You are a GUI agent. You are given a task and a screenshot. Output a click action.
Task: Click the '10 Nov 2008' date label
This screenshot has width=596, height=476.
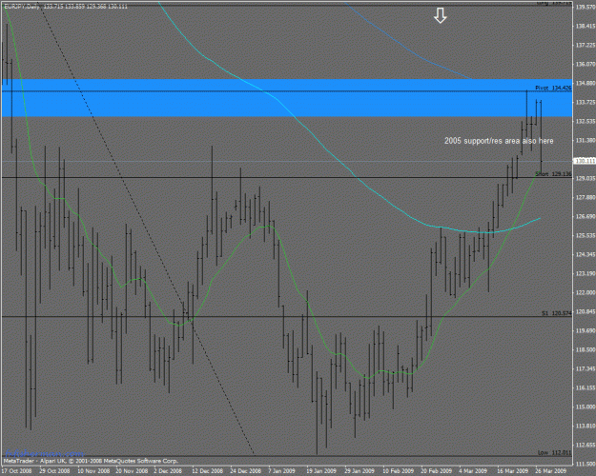(93, 470)
